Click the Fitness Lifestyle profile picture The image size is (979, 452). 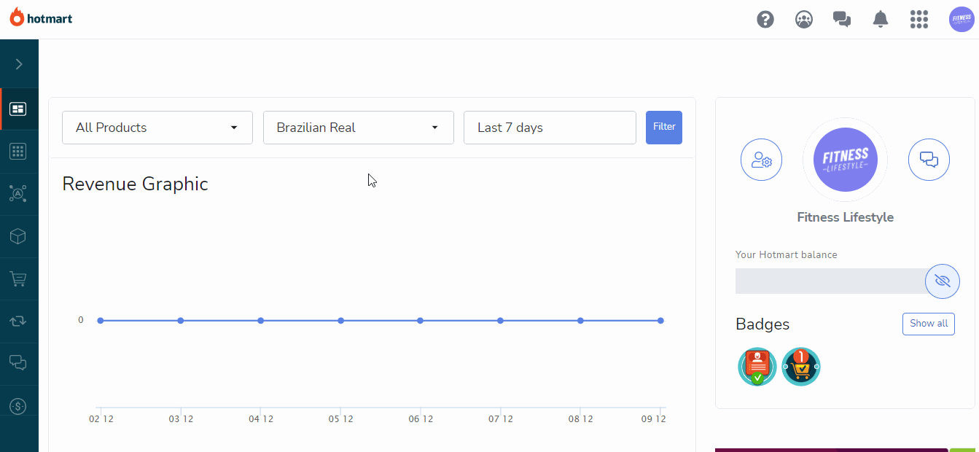(846, 160)
